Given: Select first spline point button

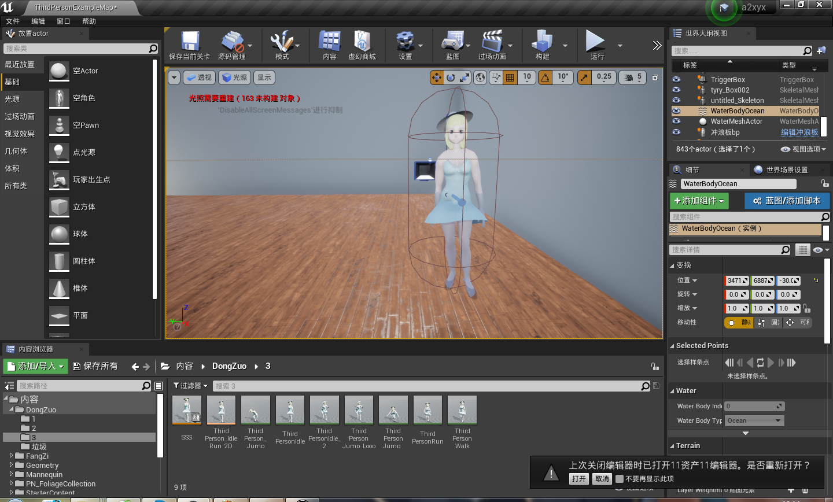Looking at the screenshot, I should (x=729, y=363).
